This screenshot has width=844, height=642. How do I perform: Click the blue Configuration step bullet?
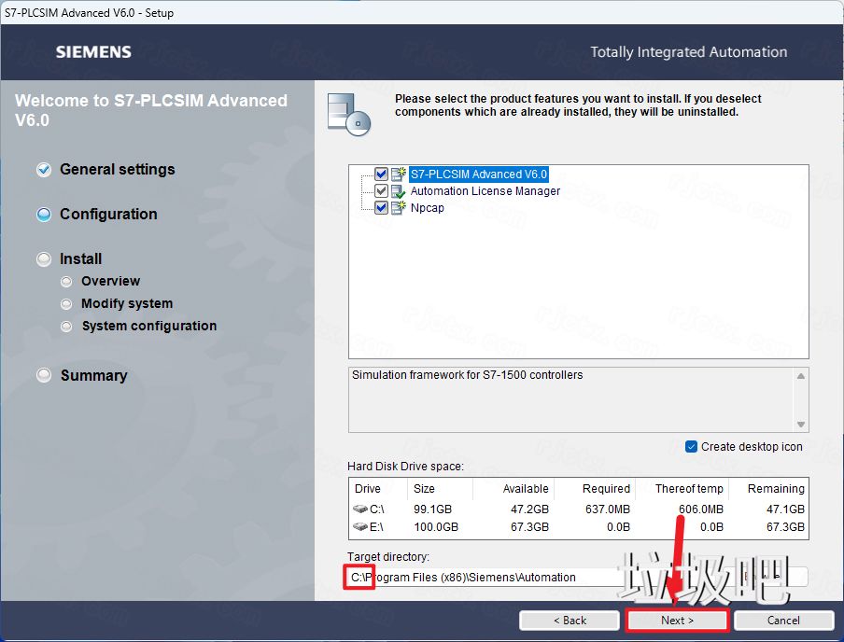click(x=44, y=215)
